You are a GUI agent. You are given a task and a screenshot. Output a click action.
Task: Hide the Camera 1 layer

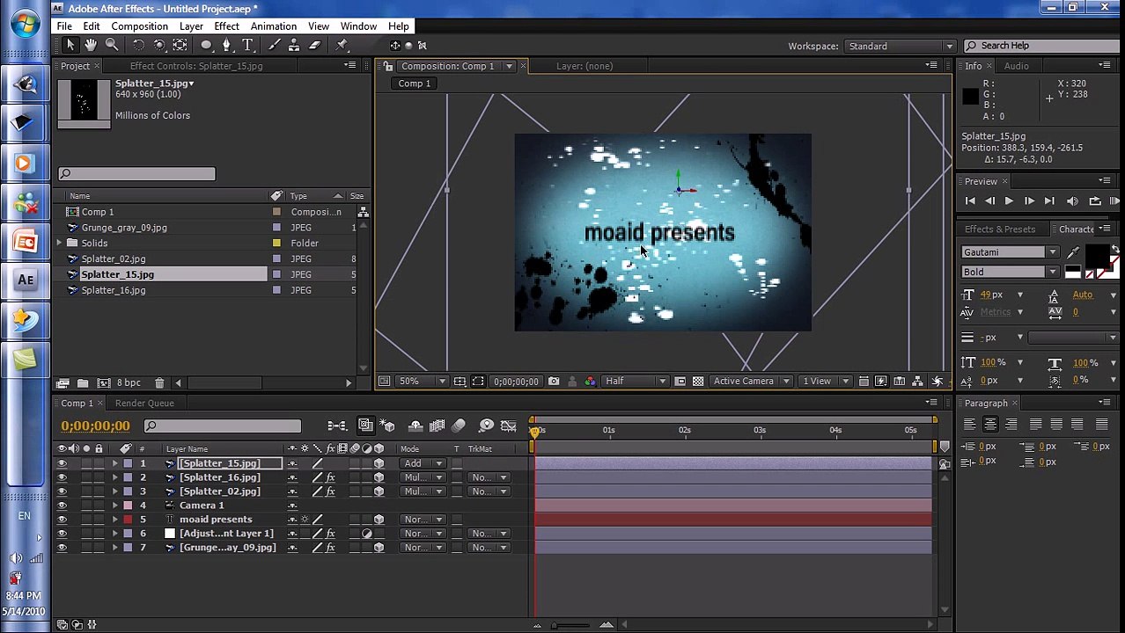[x=62, y=506]
